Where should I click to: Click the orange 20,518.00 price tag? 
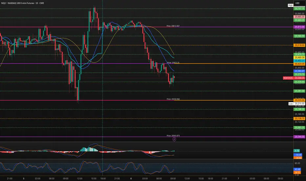tap(299, 45)
